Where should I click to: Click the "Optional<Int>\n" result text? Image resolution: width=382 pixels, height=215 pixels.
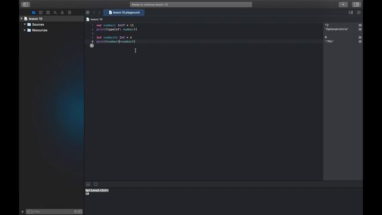(x=337, y=29)
